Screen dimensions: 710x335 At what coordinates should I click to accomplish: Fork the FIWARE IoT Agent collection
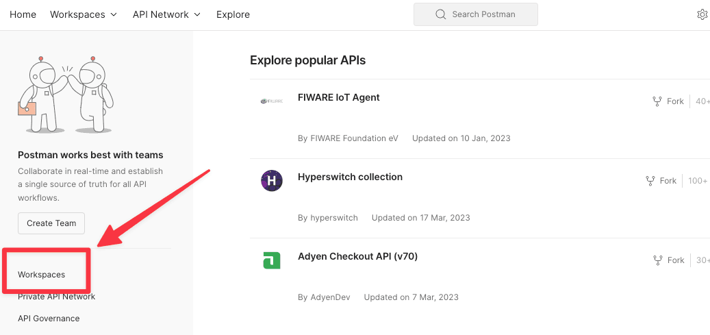[x=668, y=101]
